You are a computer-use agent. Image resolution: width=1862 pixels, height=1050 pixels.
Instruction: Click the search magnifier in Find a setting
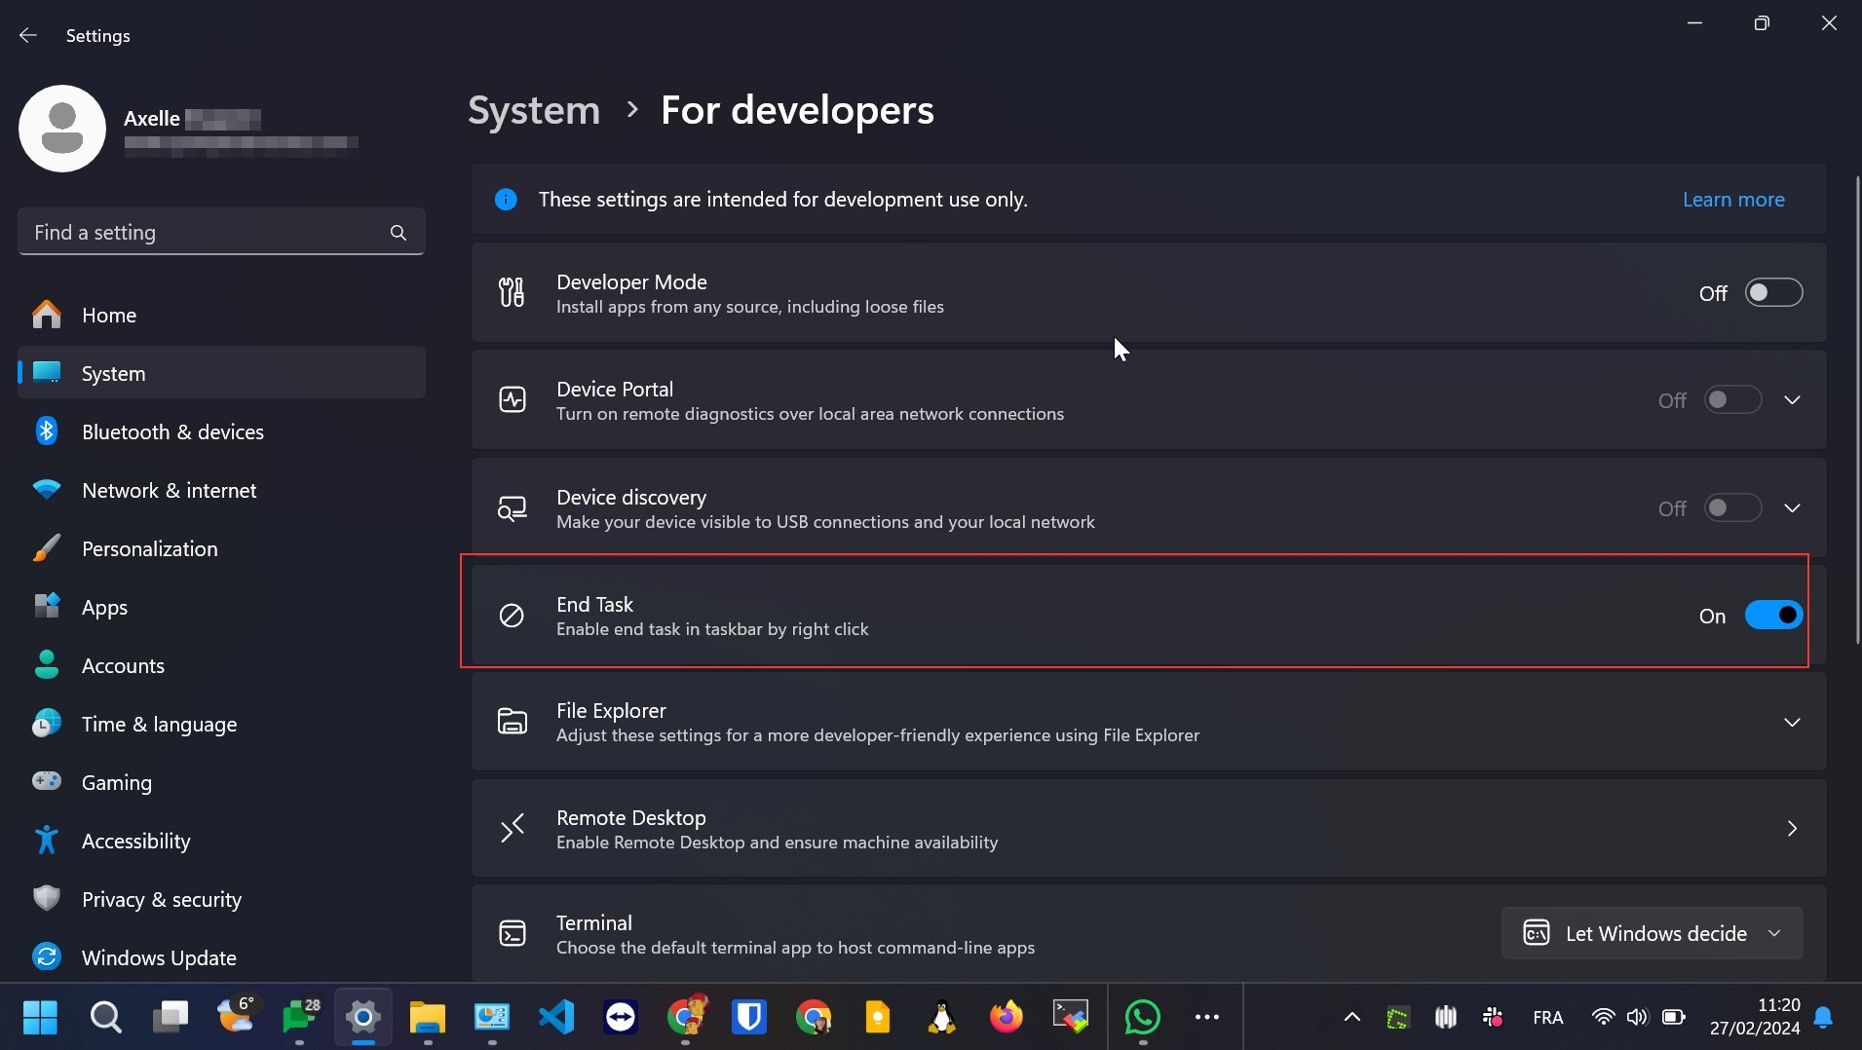click(398, 233)
